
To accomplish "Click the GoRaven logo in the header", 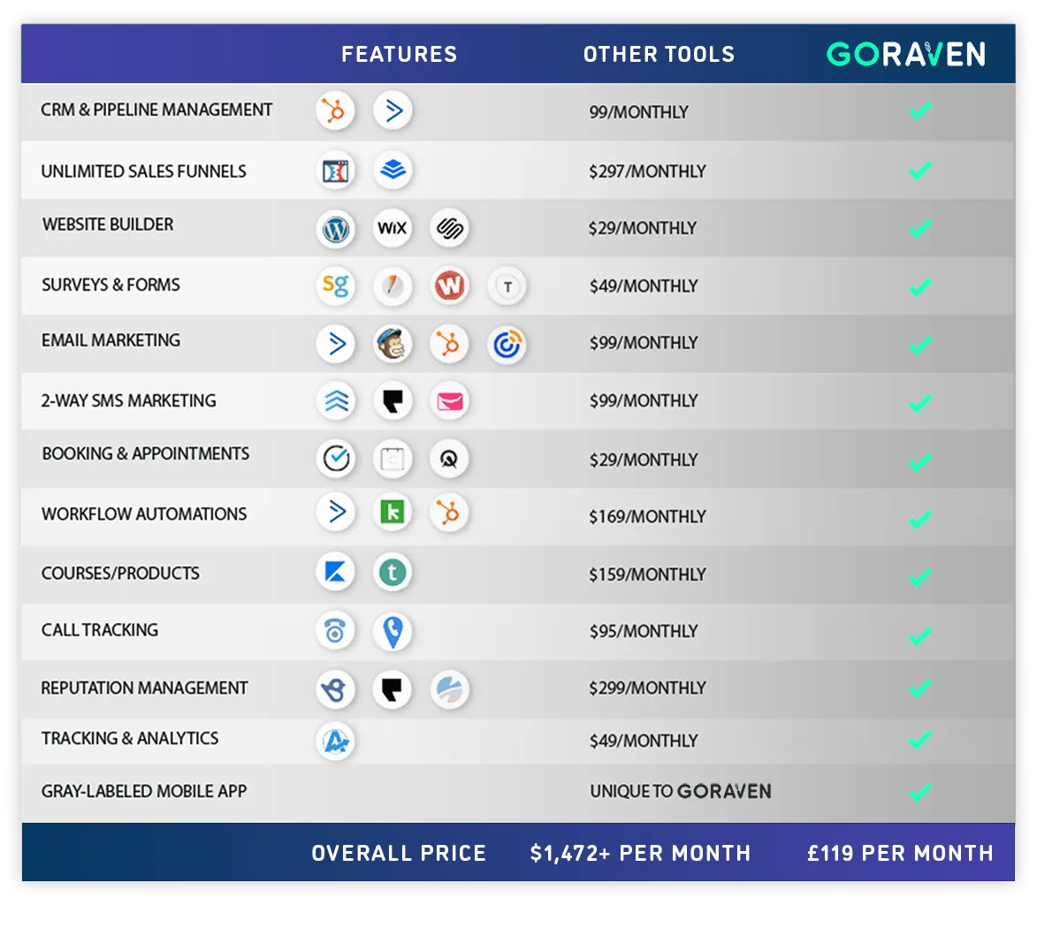I will click(x=906, y=54).
